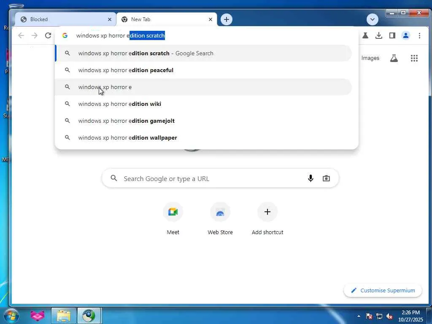This screenshot has width=432, height=324.
Task: Open the three-dot browser menu
Action: (x=419, y=35)
